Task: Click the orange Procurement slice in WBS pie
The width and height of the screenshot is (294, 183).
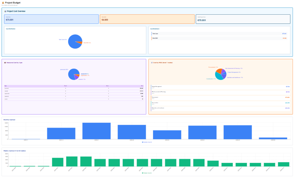Action: [x=219, y=71]
